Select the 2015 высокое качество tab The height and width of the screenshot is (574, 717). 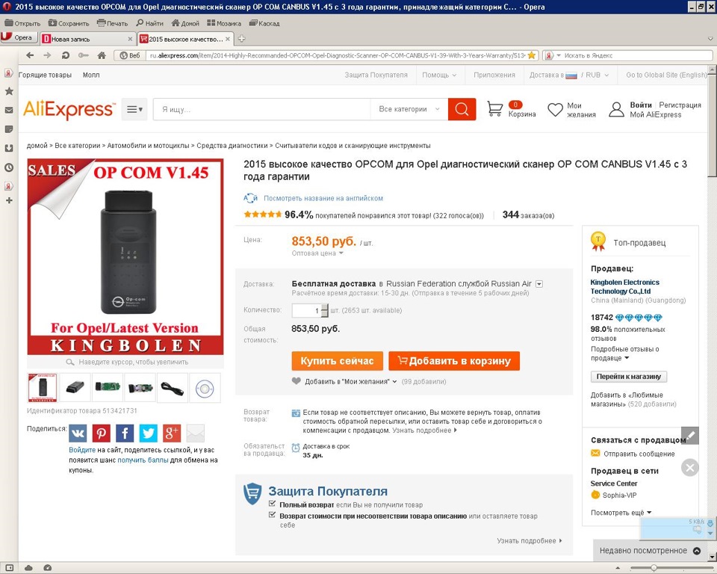point(186,39)
